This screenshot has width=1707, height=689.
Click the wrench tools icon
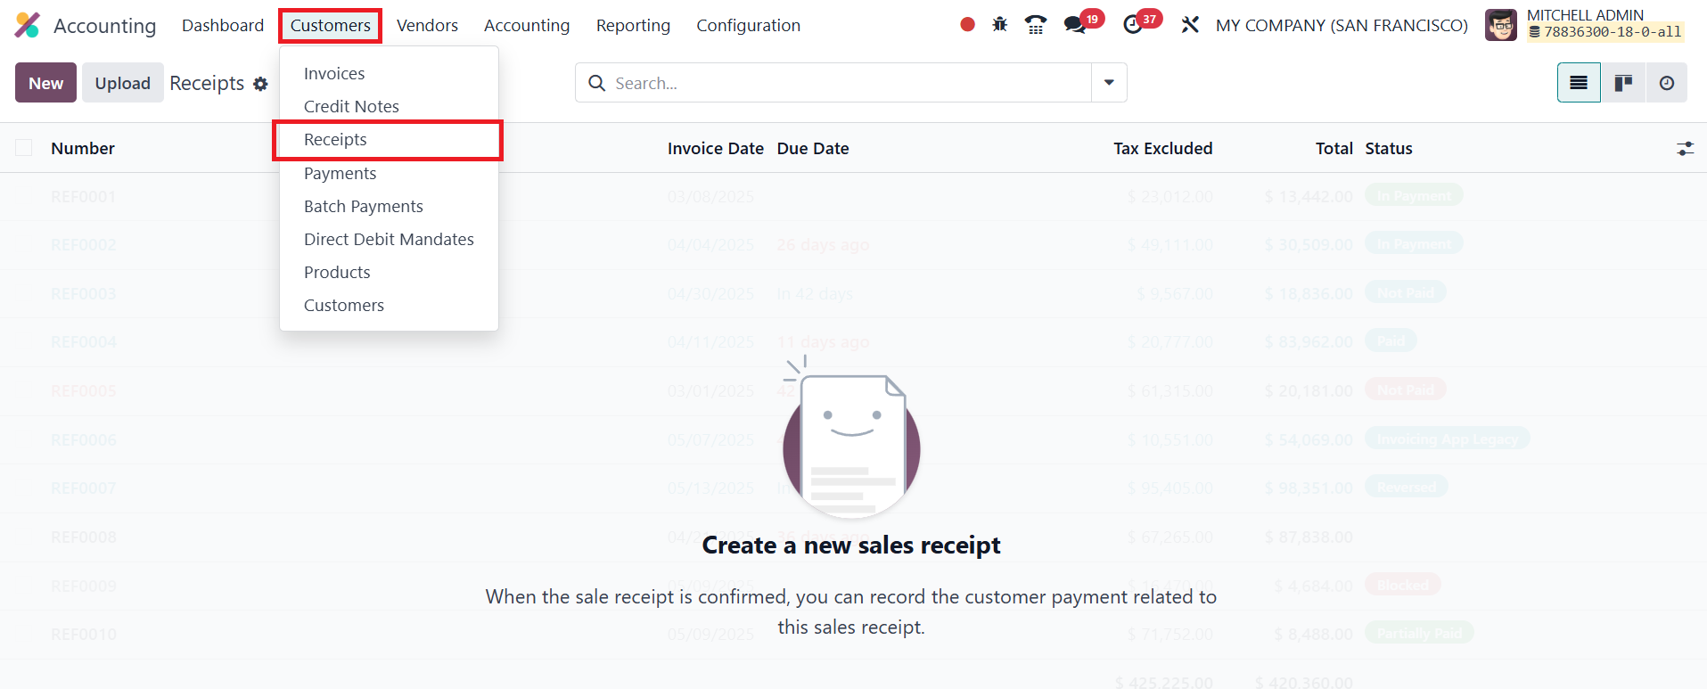point(1190,25)
